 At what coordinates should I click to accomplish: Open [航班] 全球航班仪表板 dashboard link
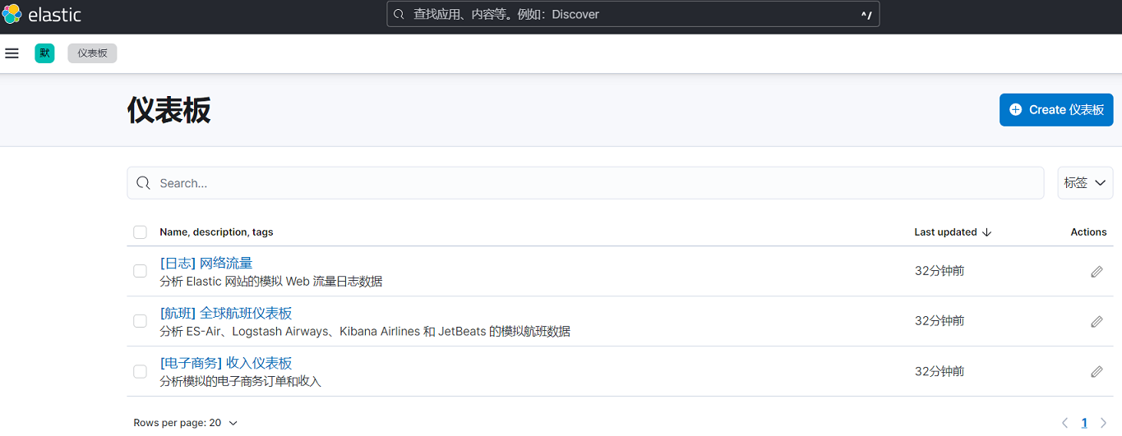226,314
